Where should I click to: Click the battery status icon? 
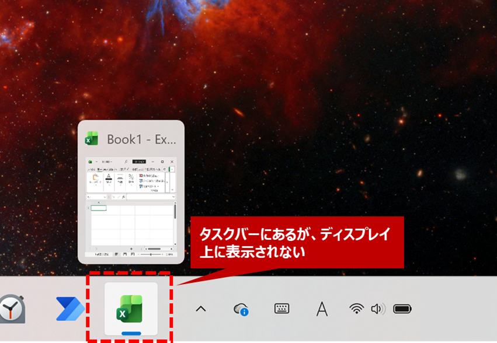tap(402, 309)
